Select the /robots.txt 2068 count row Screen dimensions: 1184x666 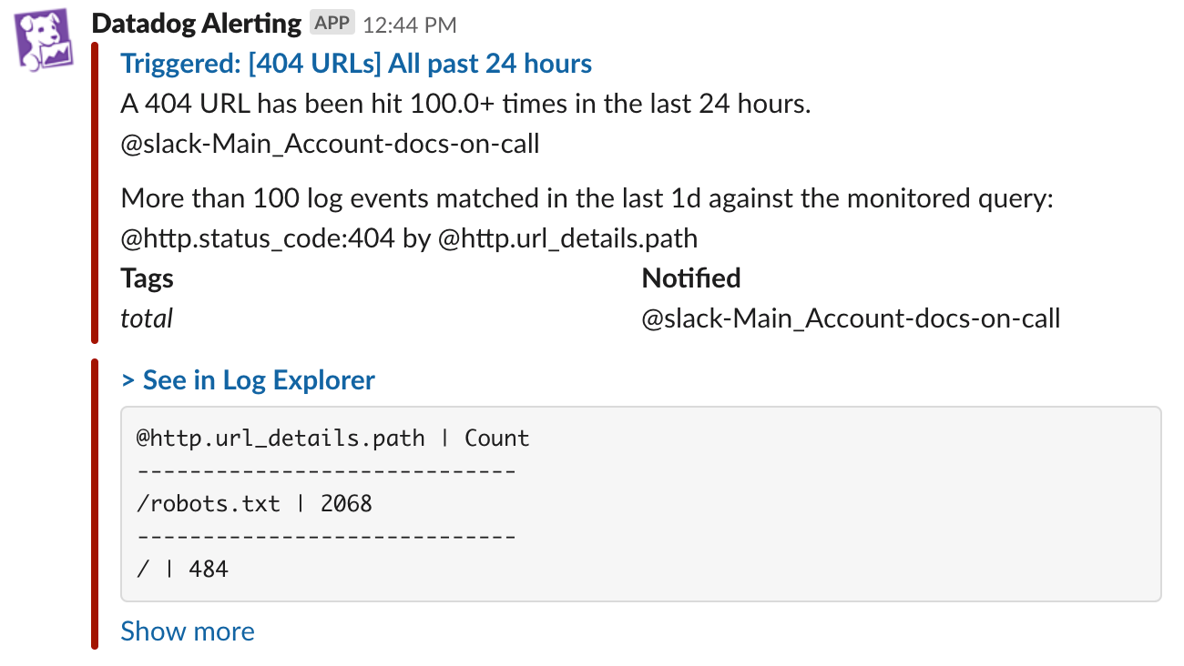254,503
